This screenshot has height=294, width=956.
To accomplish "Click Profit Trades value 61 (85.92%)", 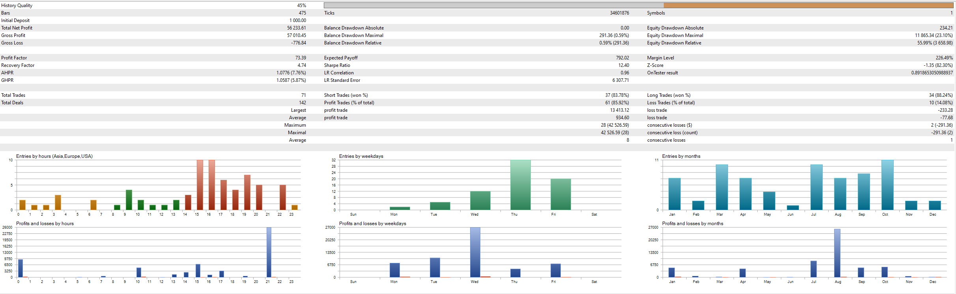I will click(x=617, y=103).
